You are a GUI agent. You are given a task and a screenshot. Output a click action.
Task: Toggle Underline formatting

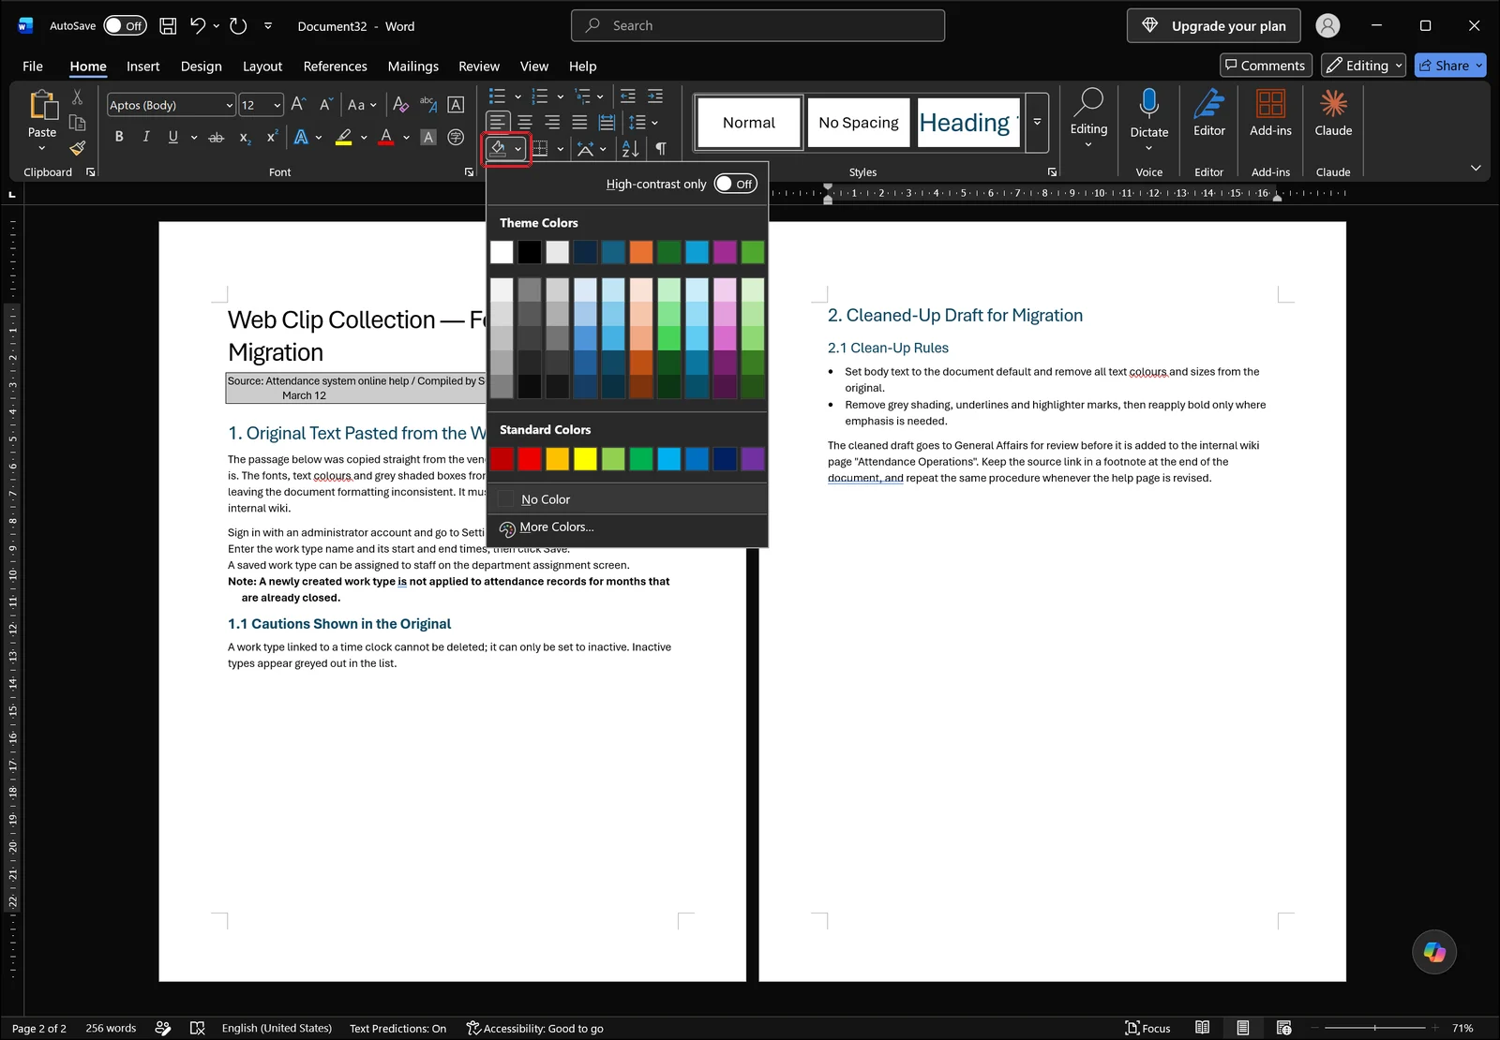pos(172,137)
